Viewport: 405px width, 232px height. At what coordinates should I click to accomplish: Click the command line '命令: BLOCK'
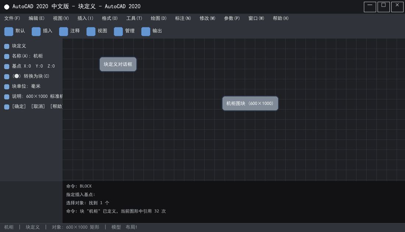(79, 186)
